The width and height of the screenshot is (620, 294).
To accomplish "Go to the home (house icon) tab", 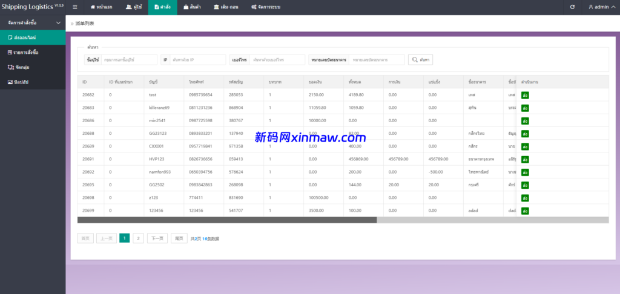I will [101, 7].
